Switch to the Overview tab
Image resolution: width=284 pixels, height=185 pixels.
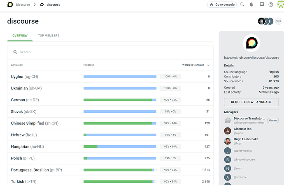tap(20, 36)
